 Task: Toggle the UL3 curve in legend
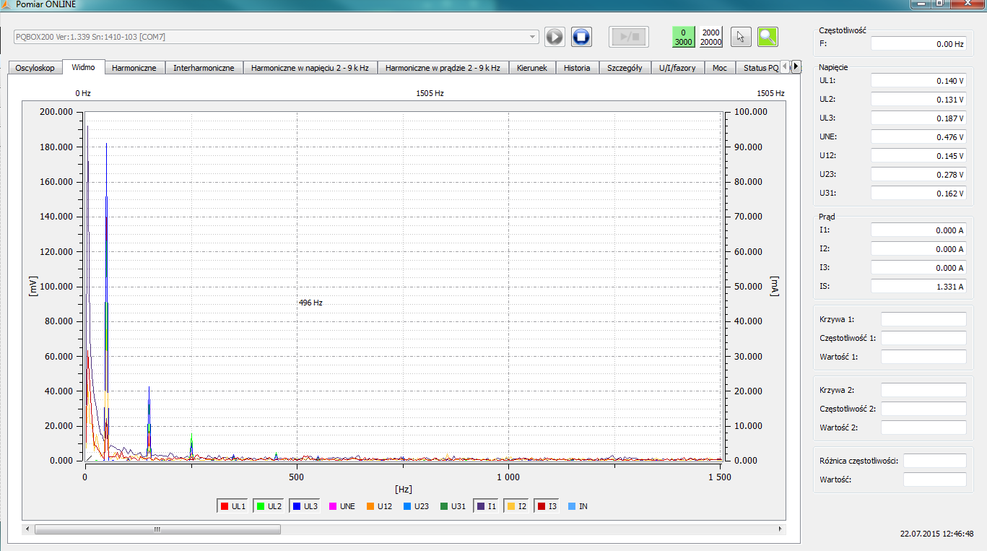pyautogui.click(x=304, y=506)
